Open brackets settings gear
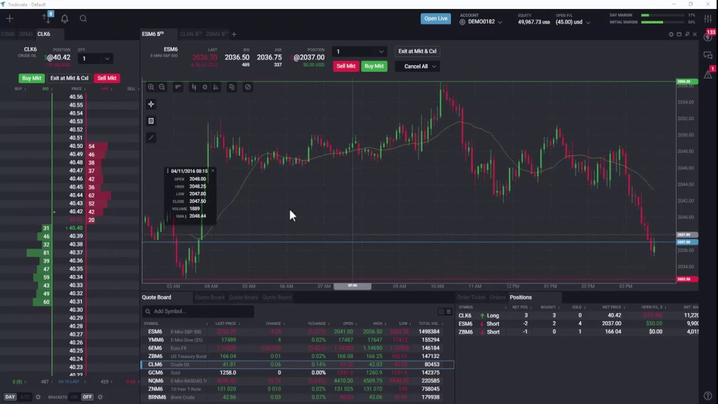This screenshot has height=404, width=718. [x=100, y=397]
